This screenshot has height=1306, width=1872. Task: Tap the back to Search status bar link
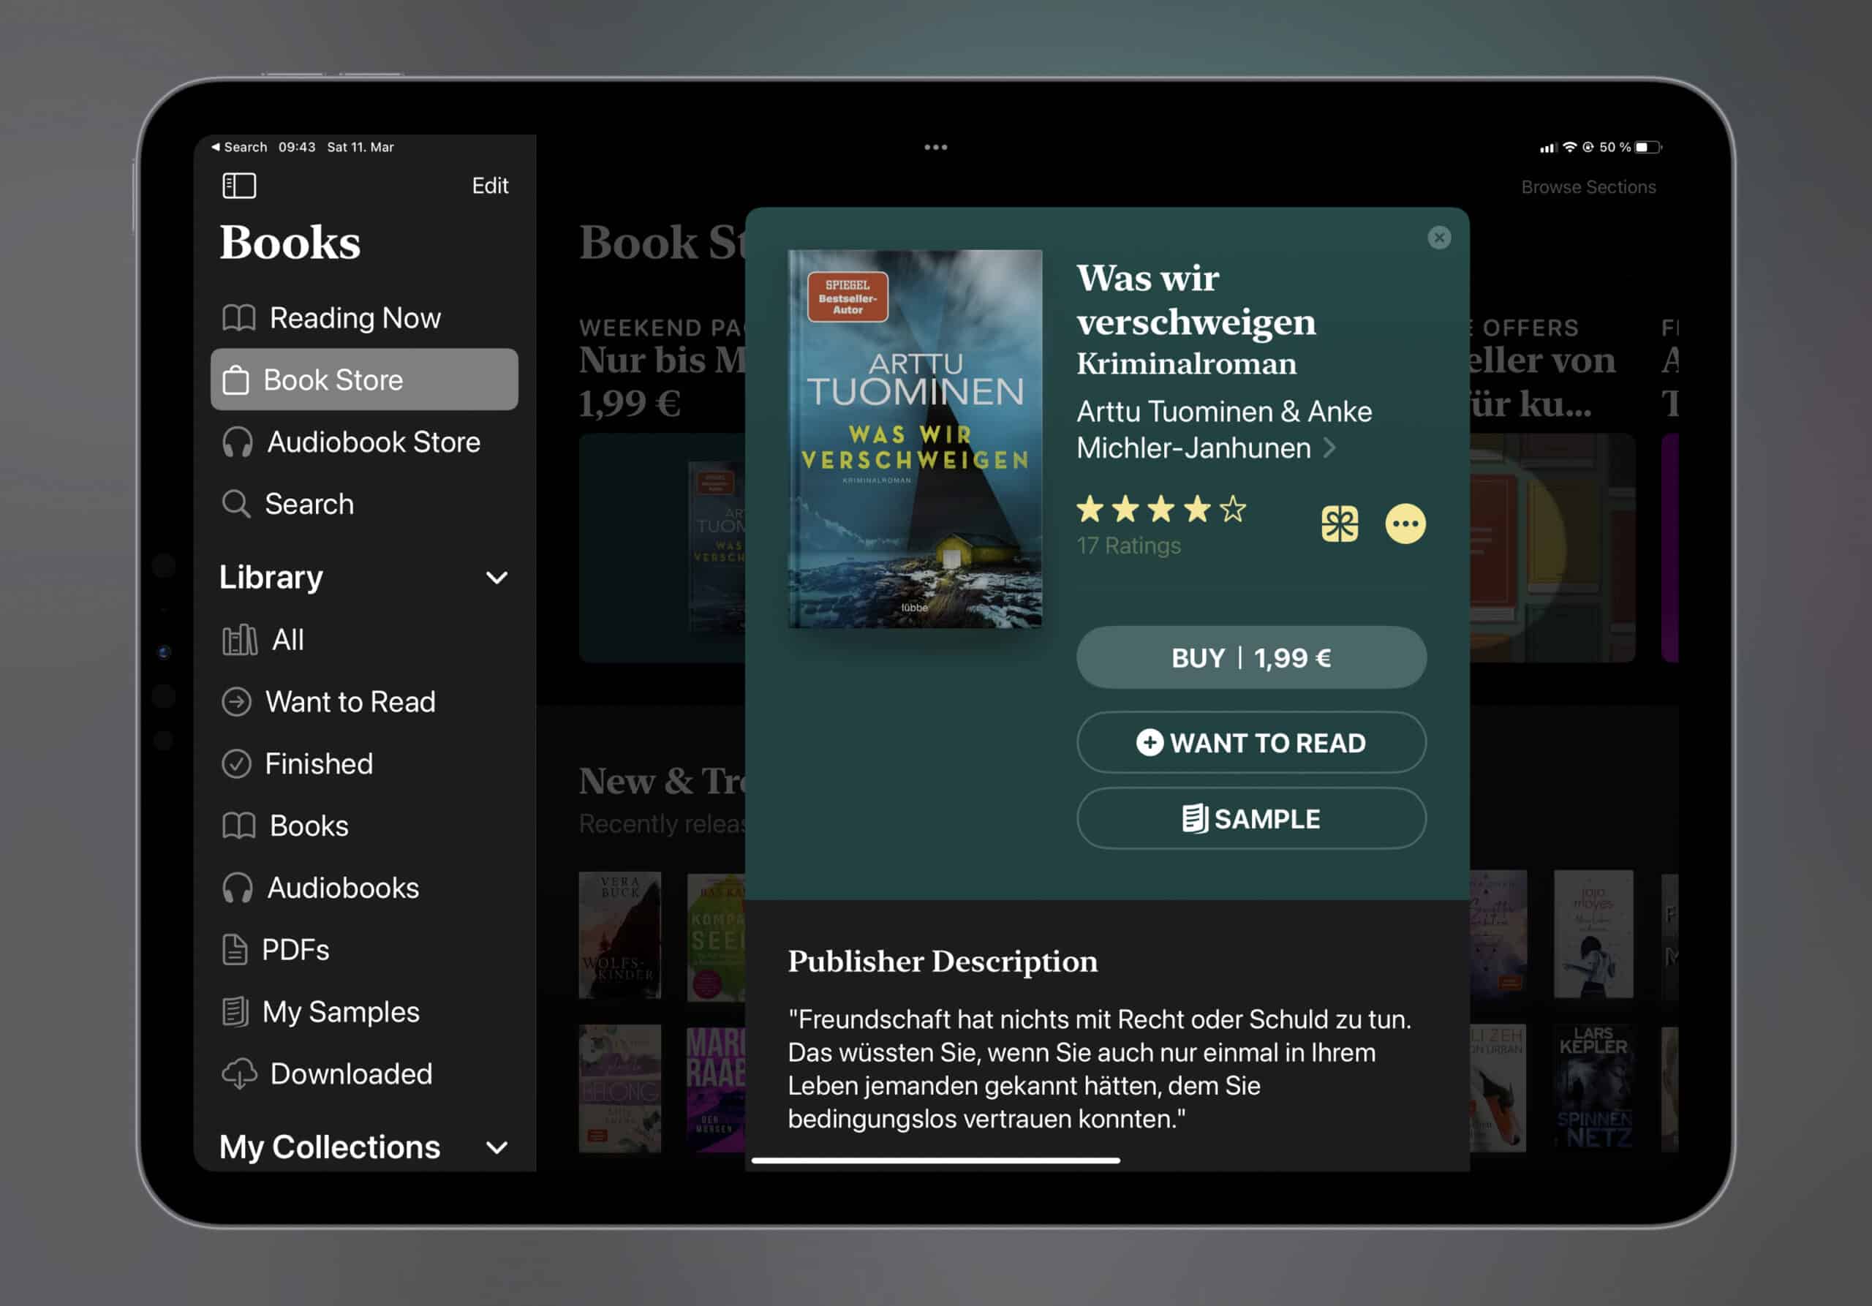(239, 147)
